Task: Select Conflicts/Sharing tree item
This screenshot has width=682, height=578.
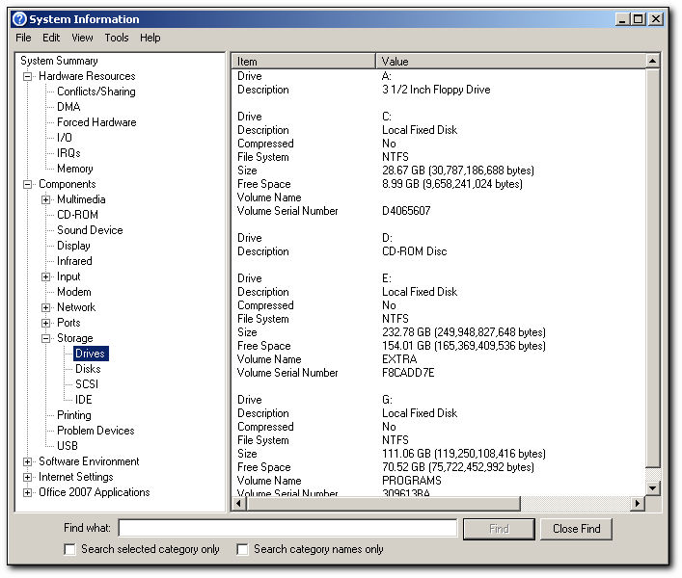Action: pos(96,92)
